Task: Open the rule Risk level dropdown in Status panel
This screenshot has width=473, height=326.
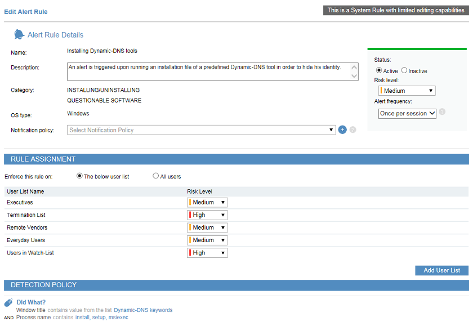Action: (407, 91)
